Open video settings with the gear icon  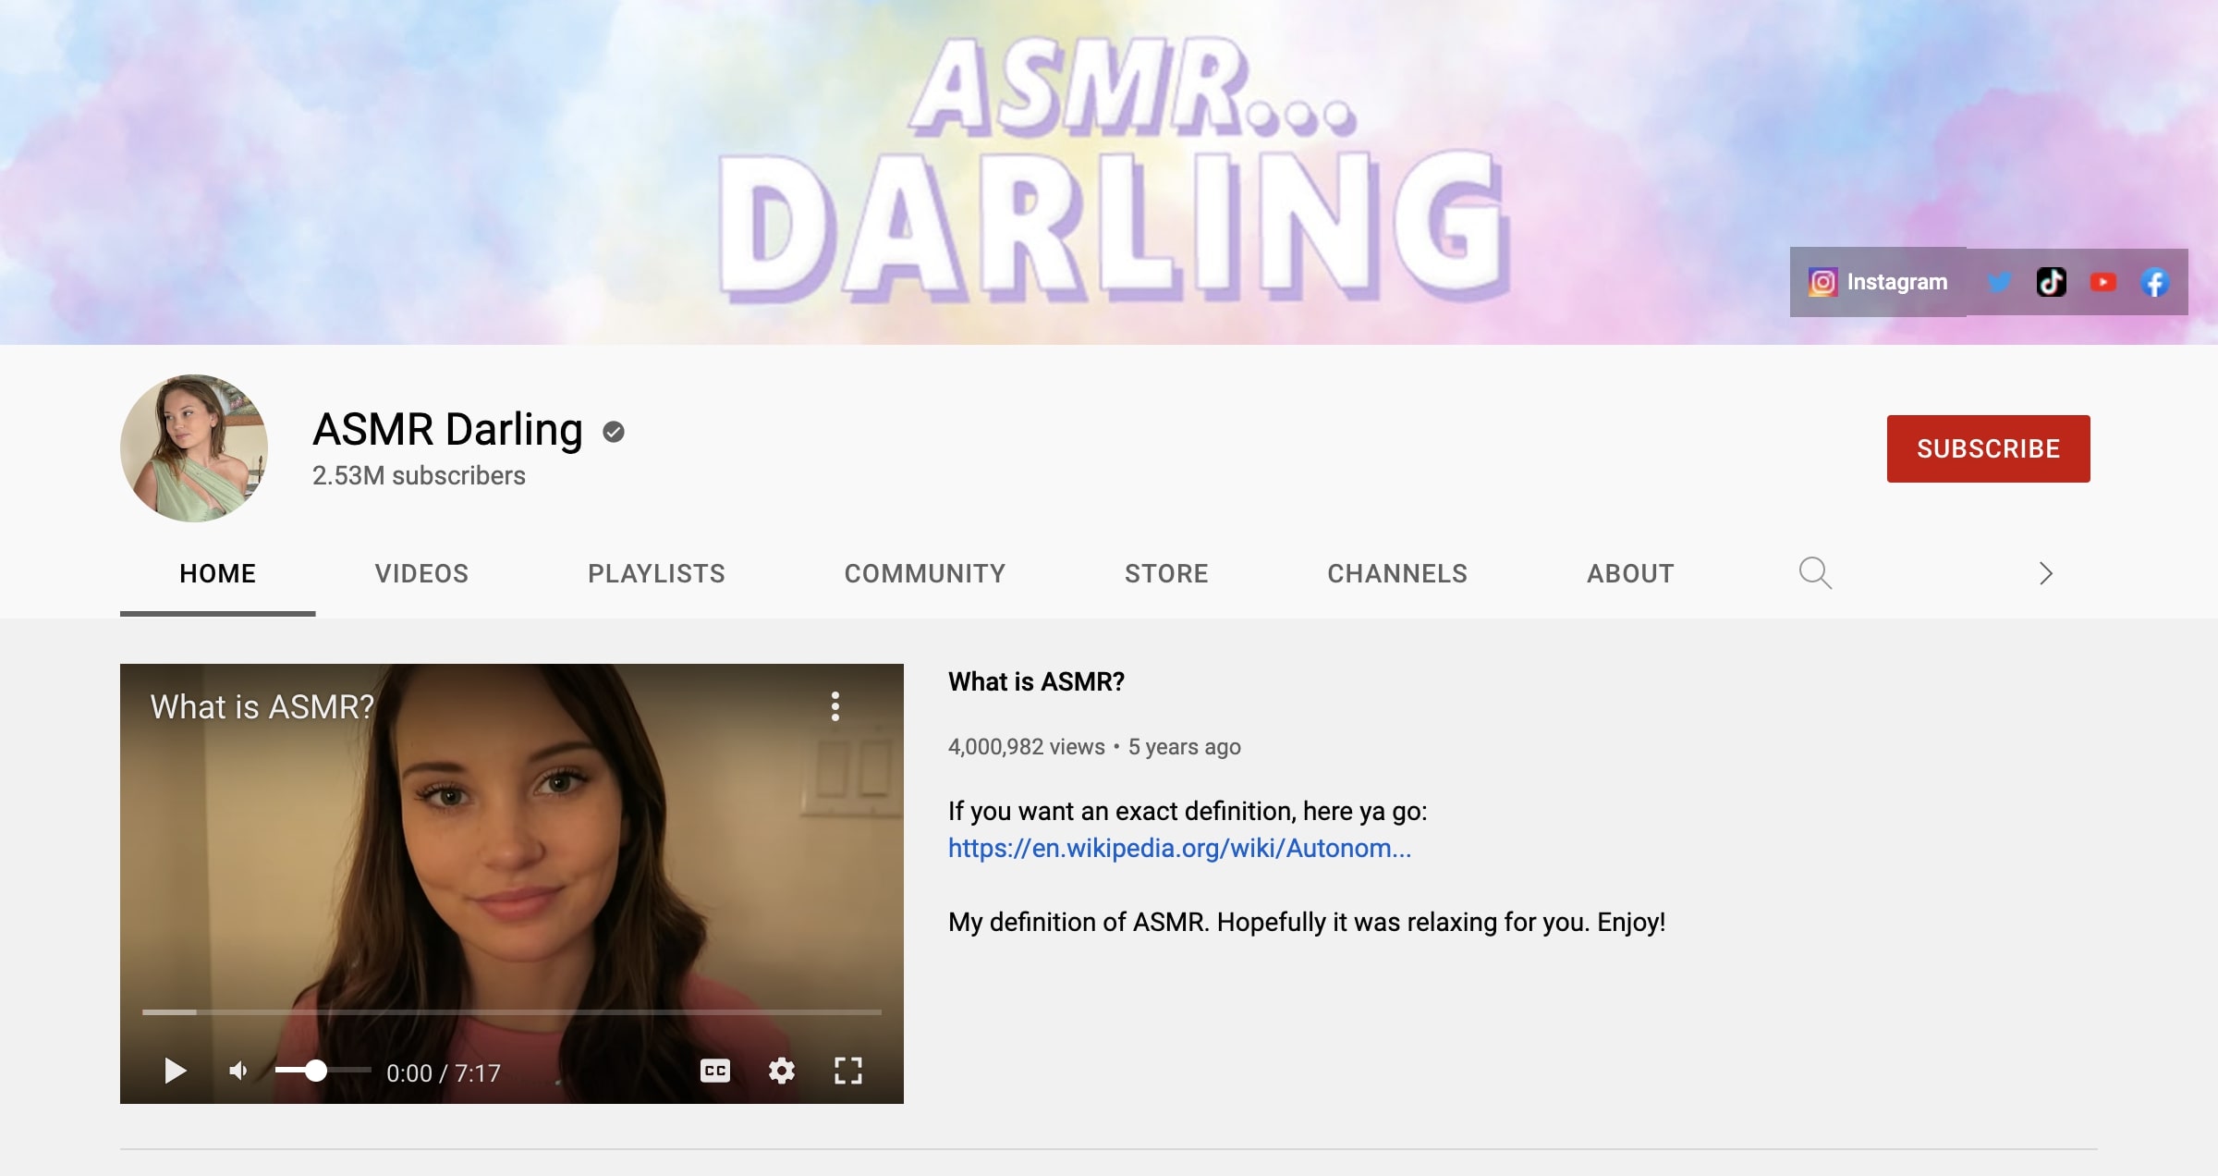782,1071
